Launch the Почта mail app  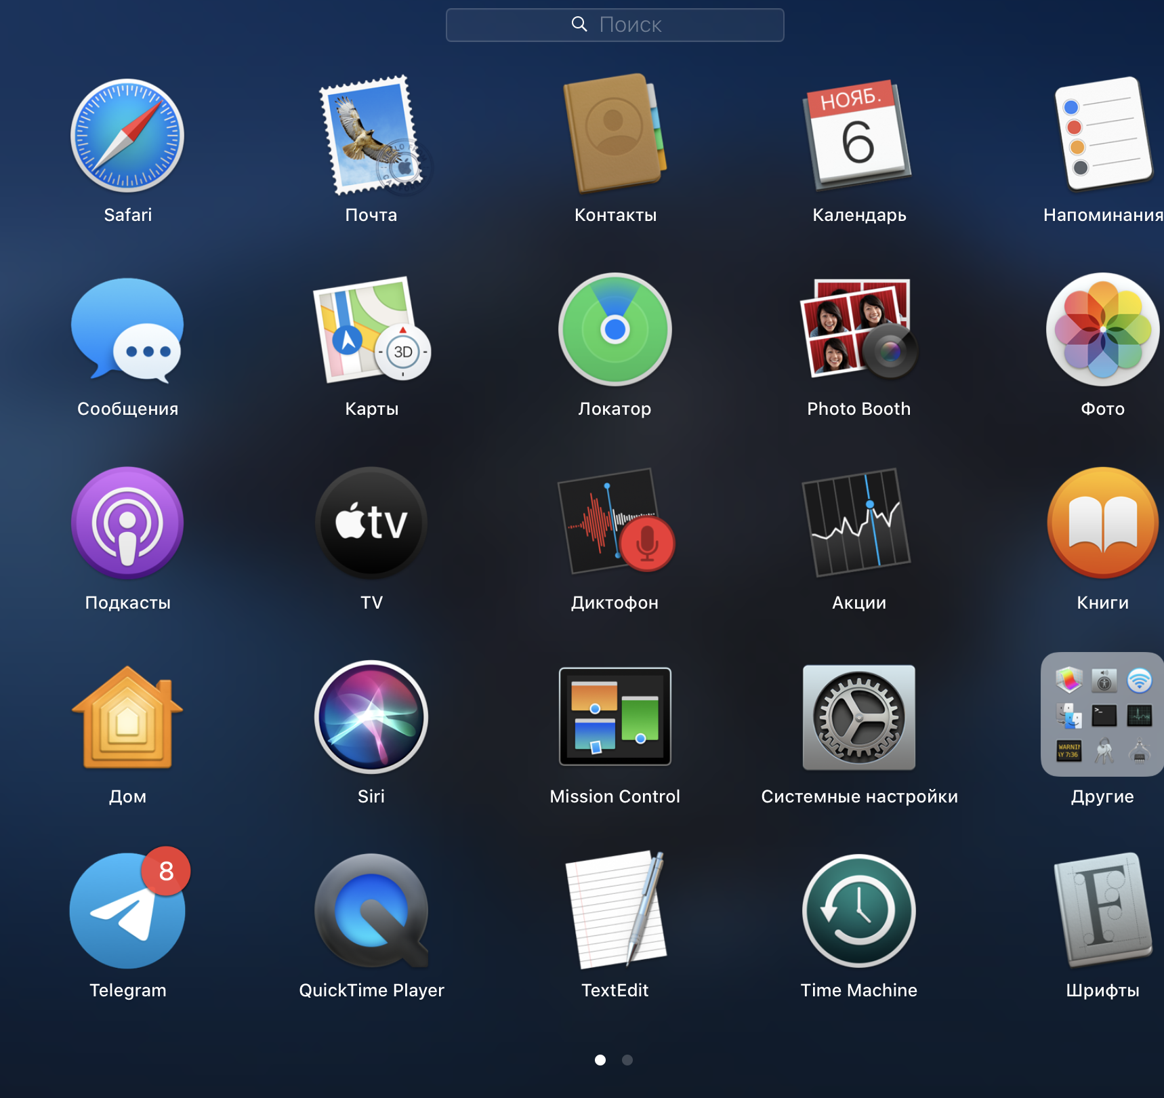[x=371, y=136]
